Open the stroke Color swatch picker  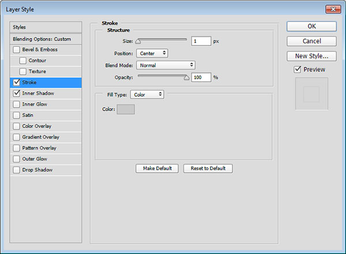126,109
